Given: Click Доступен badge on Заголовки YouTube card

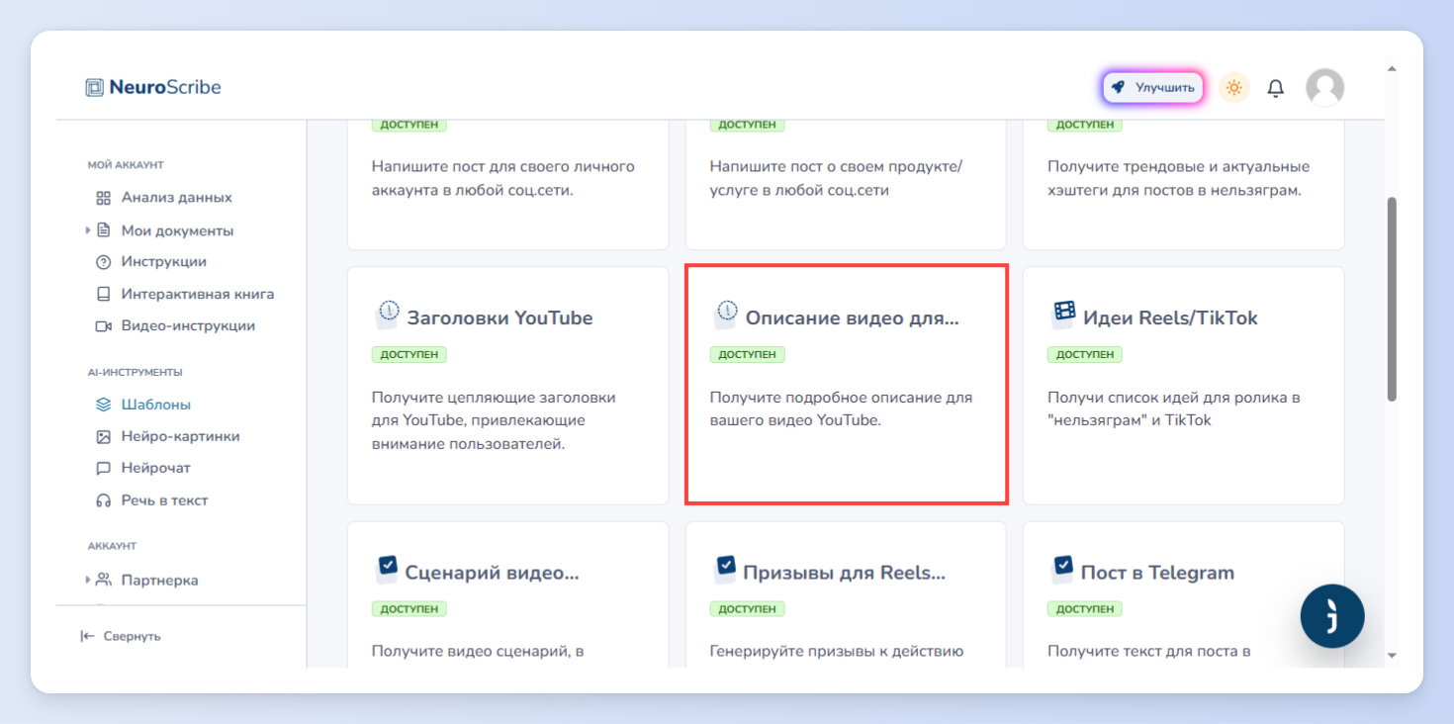Looking at the screenshot, I should pos(409,354).
